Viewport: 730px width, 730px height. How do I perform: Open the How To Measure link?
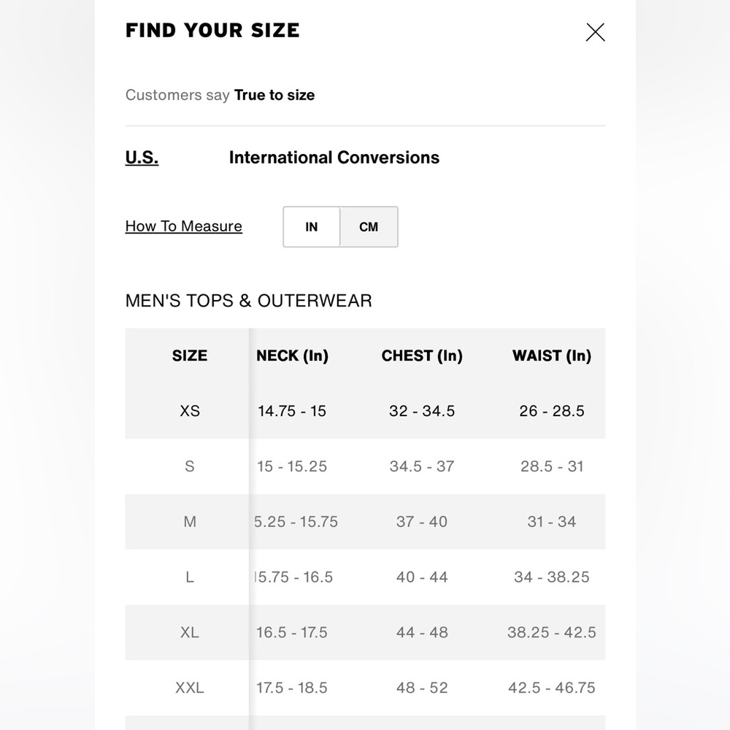[x=183, y=226]
